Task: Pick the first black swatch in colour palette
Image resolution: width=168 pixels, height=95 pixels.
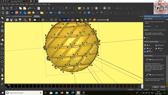Action: pyautogui.click(x=12, y=86)
